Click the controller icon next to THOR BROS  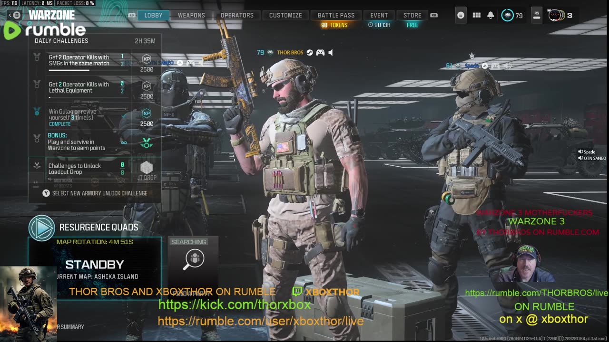[320, 53]
